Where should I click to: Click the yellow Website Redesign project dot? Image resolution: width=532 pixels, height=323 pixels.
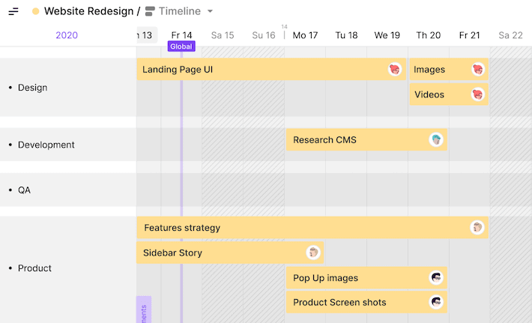point(36,11)
